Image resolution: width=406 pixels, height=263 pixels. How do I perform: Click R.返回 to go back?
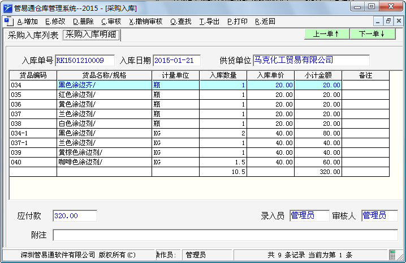click(x=265, y=22)
